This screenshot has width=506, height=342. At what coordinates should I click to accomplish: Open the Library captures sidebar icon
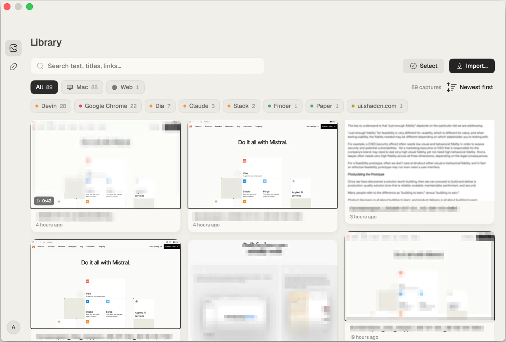tap(13, 48)
